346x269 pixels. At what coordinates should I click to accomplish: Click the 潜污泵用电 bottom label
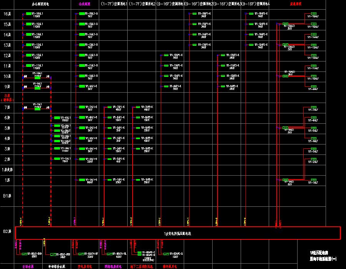[170, 266]
